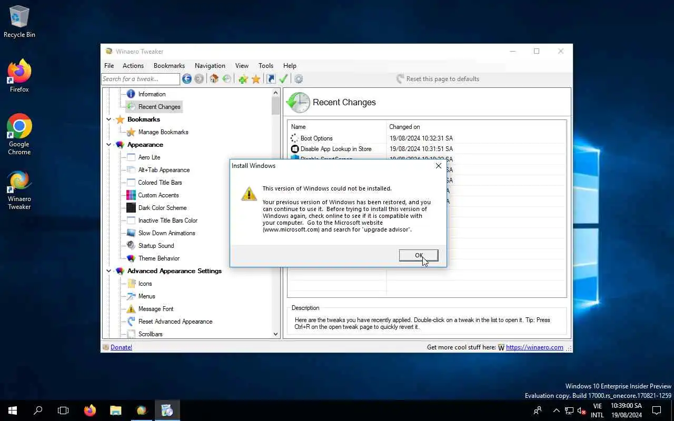Collapse Advanced Appearance Settings group
Viewport: 674px width, 421px height.
tap(109, 271)
